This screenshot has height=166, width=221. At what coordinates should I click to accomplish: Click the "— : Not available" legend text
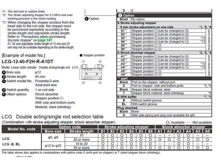tap(199, 122)
